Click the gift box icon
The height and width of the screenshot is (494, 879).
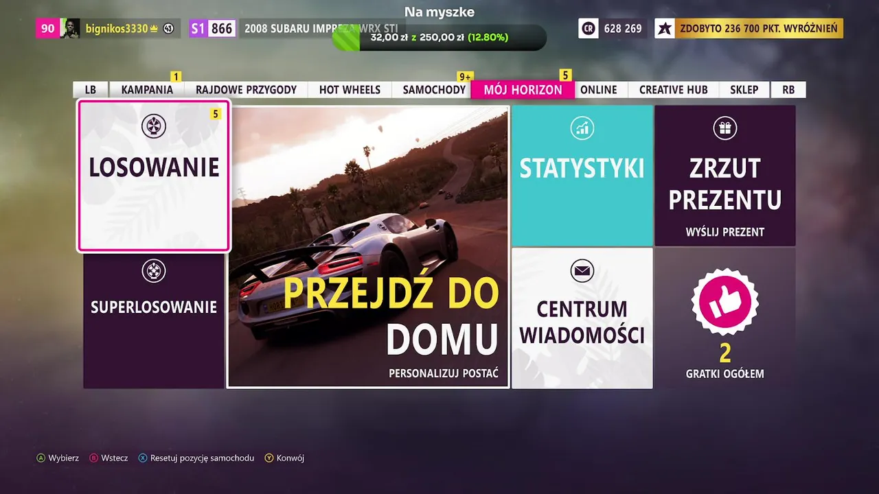(x=725, y=128)
